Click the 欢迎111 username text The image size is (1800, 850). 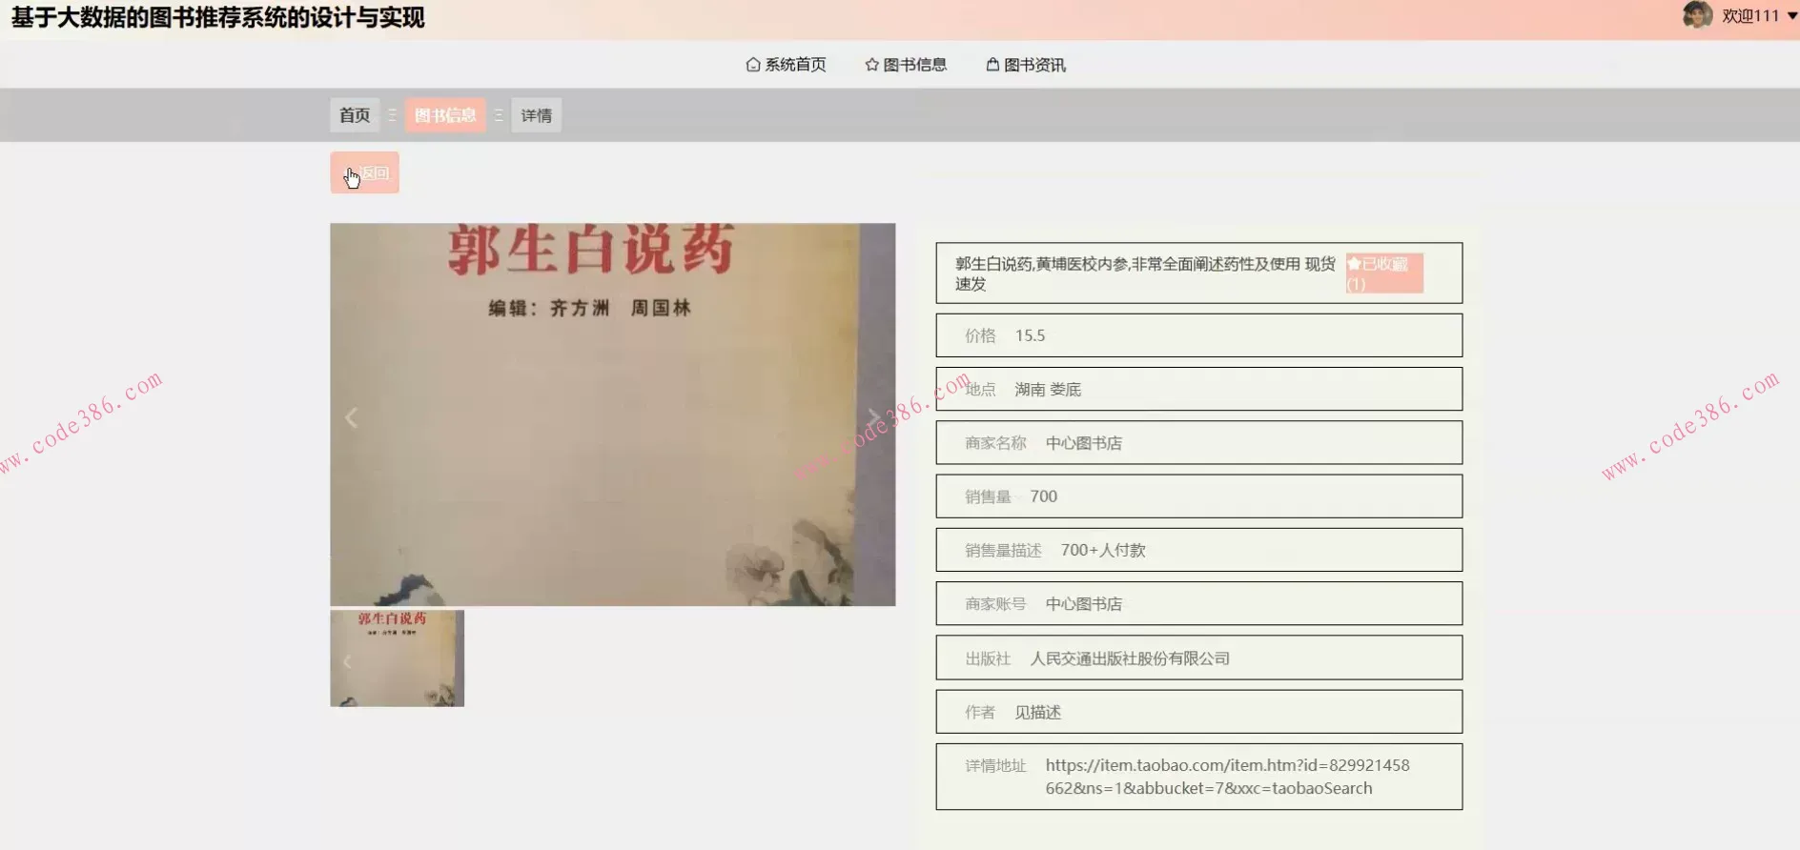pyautogui.click(x=1750, y=16)
